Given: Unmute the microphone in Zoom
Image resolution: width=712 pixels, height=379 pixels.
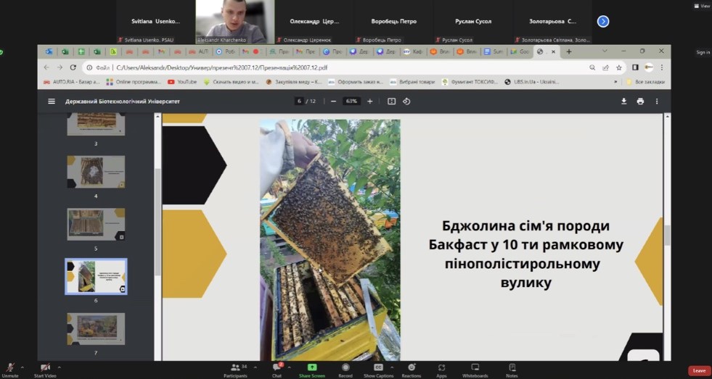Looking at the screenshot, I should coord(10,370).
